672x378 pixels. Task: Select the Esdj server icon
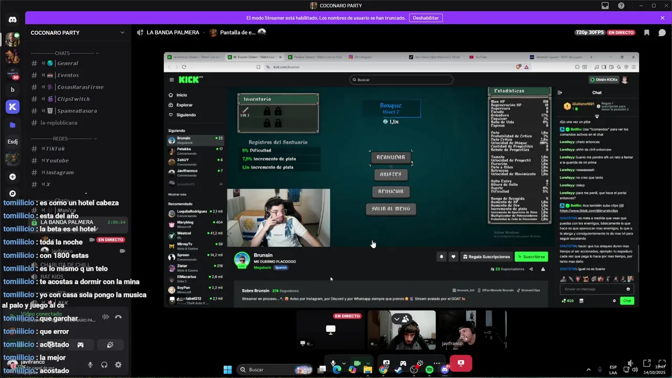[x=13, y=142]
